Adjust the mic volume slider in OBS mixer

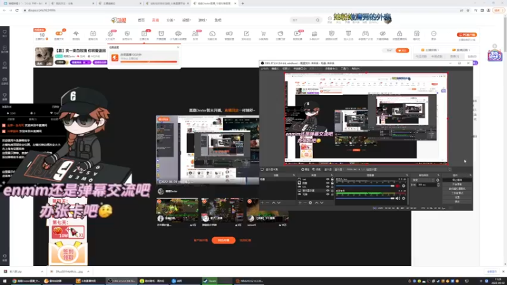365,186
